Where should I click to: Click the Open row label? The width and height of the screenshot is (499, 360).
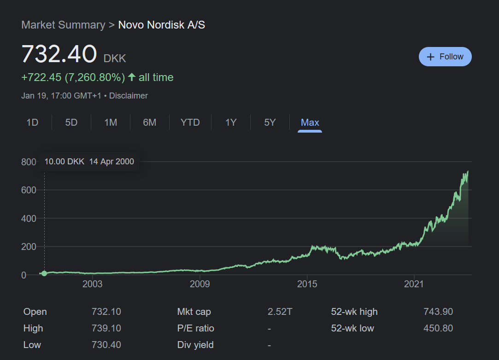[35, 312]
